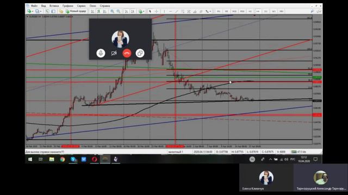Select the trendline drawing tool
The width and height of the screenshot is (348, 195).
click(176, 11)
